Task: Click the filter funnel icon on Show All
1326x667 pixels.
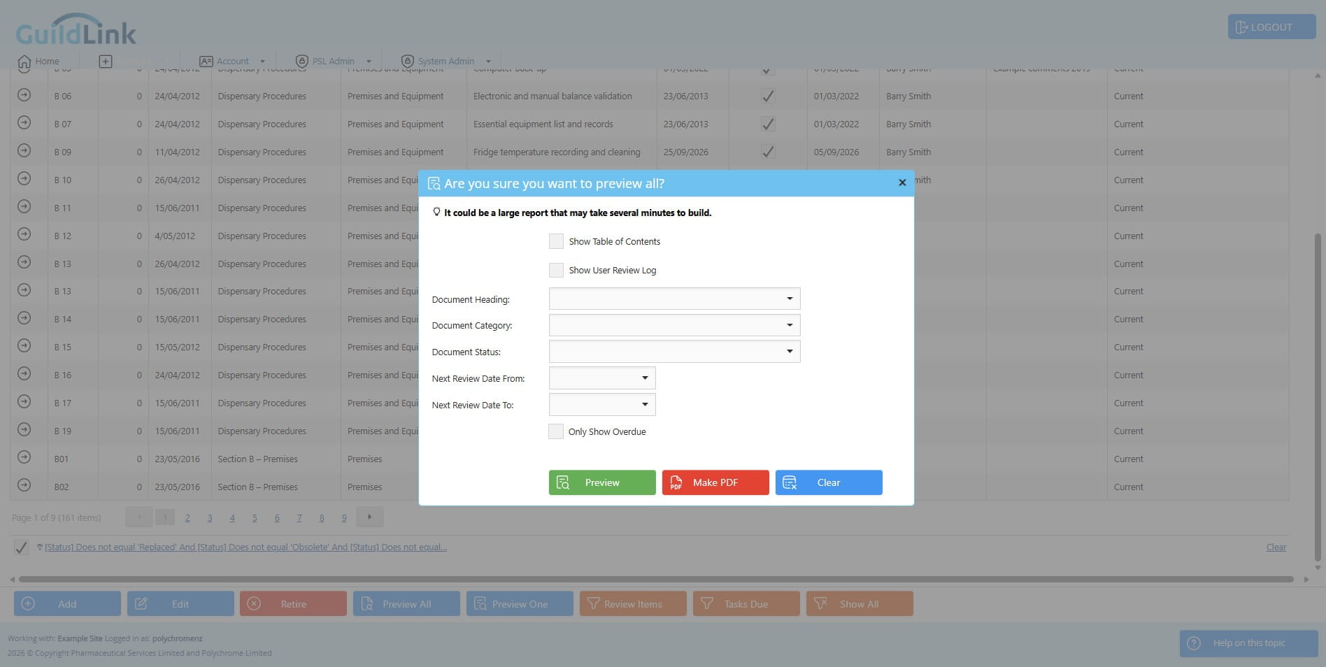Action: point(820,603)
